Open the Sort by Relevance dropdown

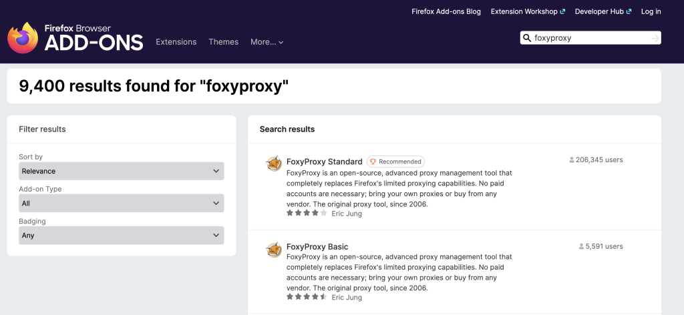coord(121,171)
